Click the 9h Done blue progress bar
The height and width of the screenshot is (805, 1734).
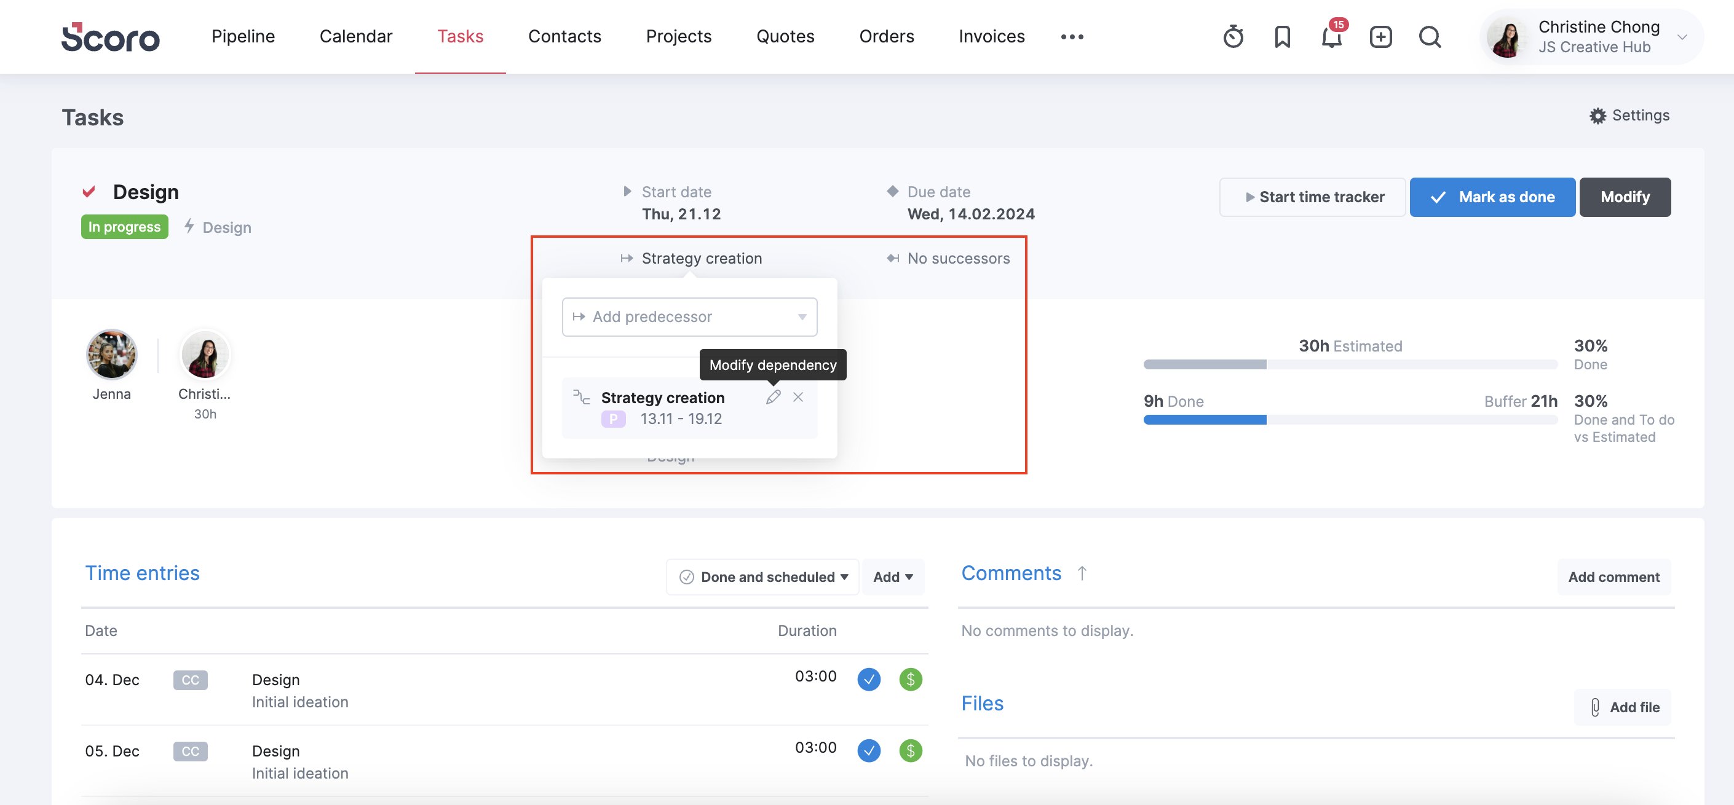click(1205, 420)
